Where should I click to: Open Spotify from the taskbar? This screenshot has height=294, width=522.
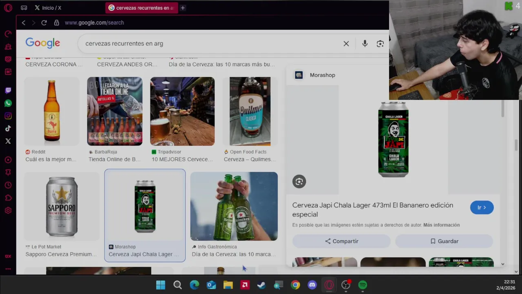pyautogui.click(x=363, y=285)
